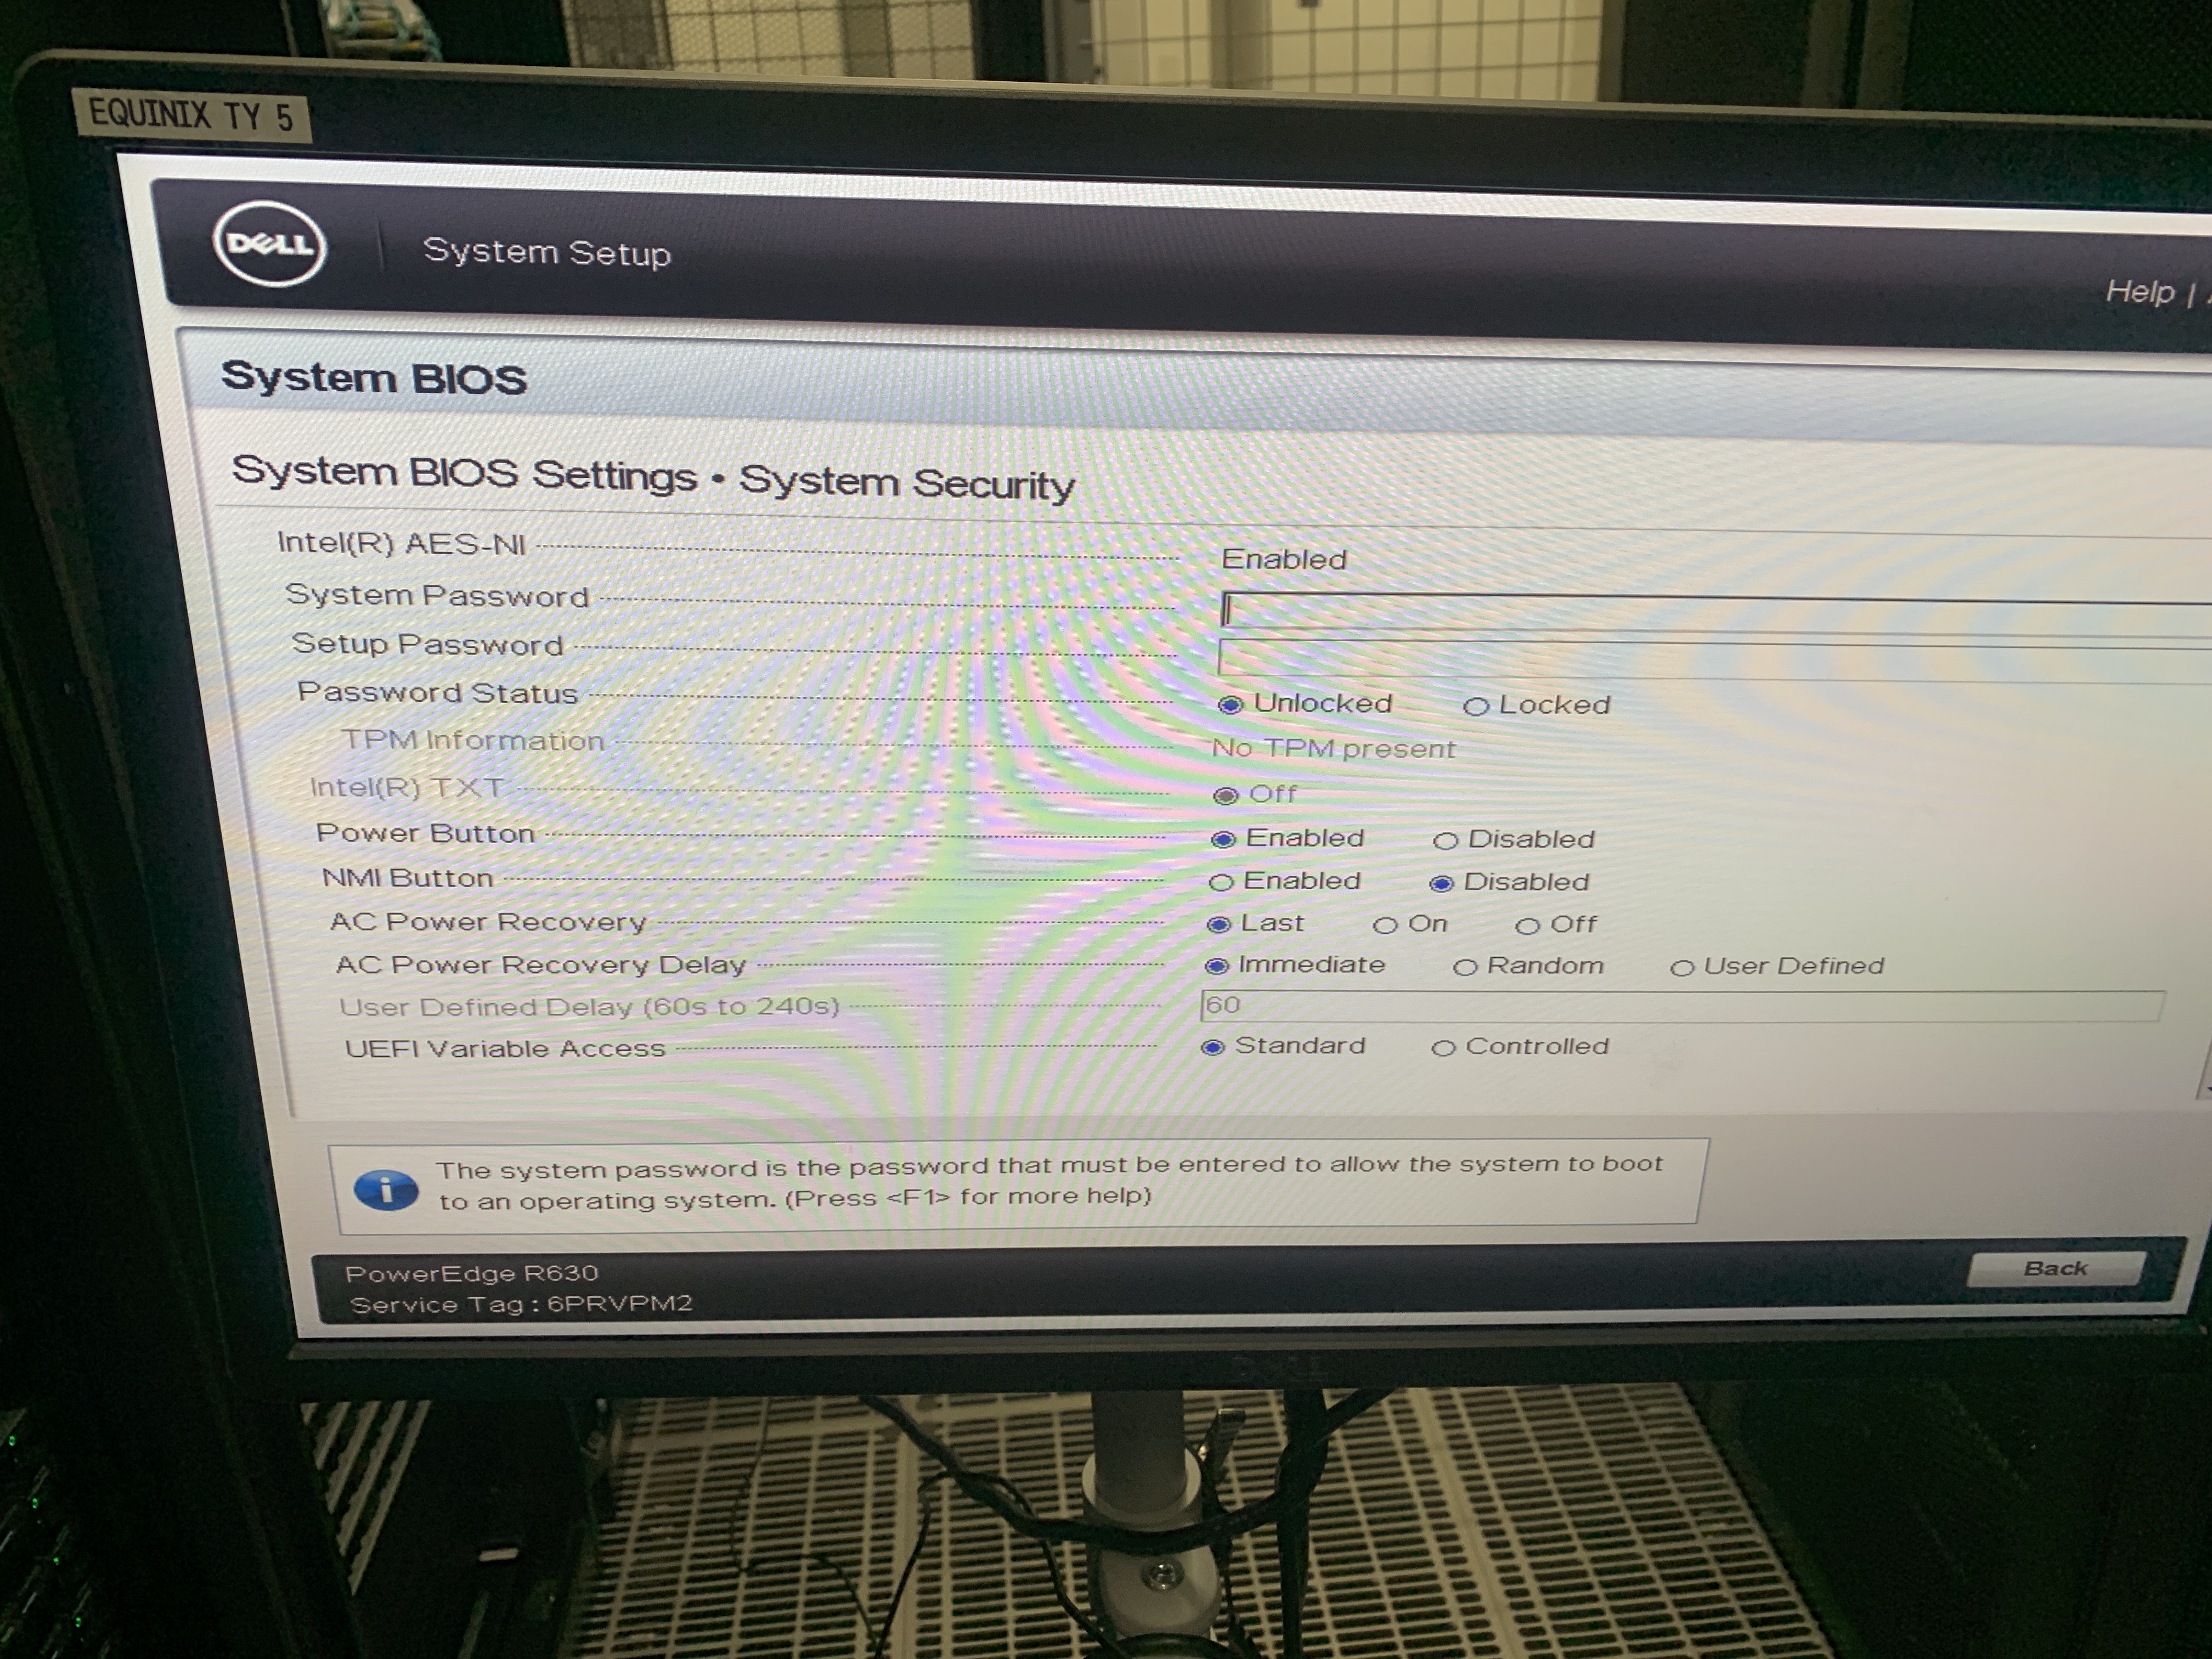Click the System Password label
This screenshot has width=2212, height=1659.
click(437, 596)
